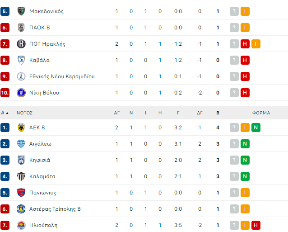Image resolution: width=288 pixels, height=232 pixels.
Task: Click the Πανιώνιος club crest
Action: pos(21,193)
